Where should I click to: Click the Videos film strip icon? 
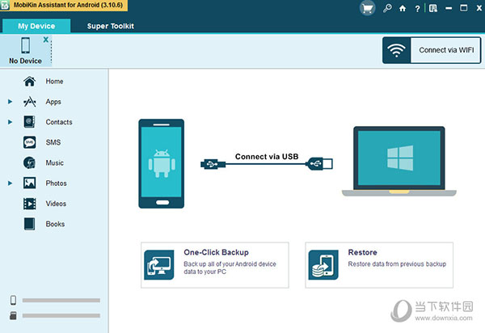click(x=29, y=204)
